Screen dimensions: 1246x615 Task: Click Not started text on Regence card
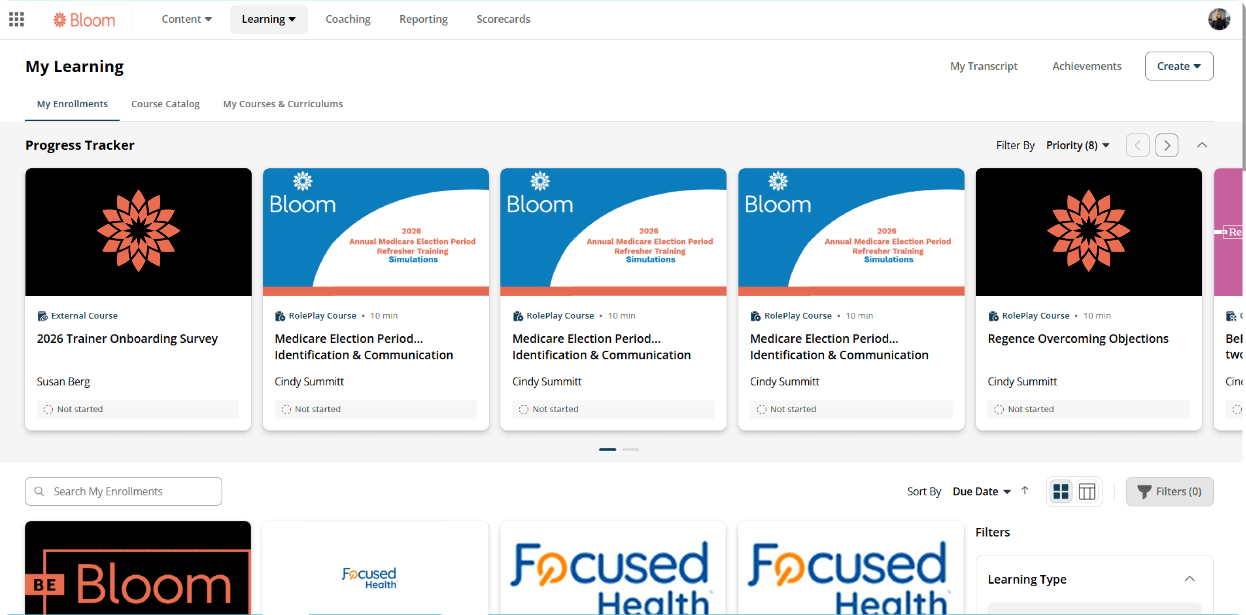pos(1031,410)
